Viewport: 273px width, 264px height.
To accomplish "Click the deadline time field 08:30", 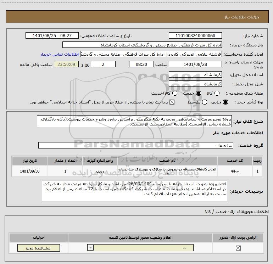I will [141, 64].
